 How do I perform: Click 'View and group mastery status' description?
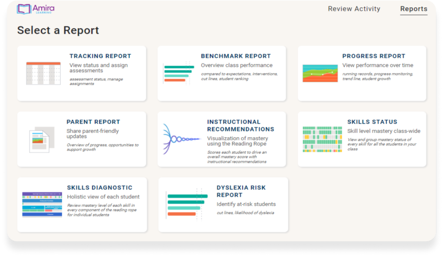pyautogui.click(x=382, y=144)
